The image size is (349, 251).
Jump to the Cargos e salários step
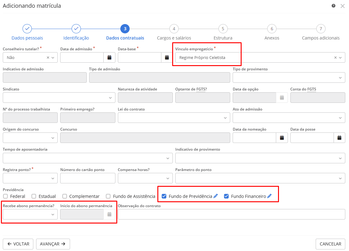(x=174, y=32)
